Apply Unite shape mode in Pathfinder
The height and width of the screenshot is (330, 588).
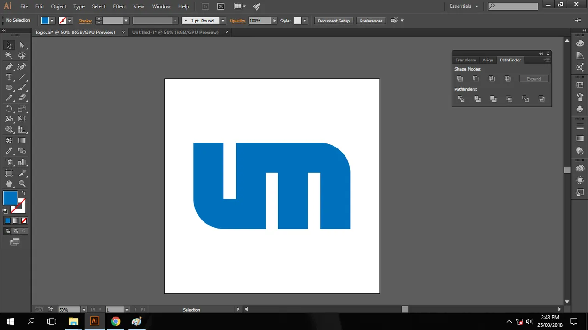460,78
